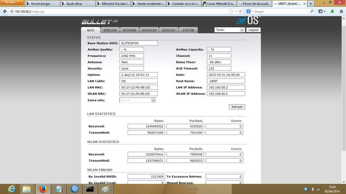The height and width of the screenshot is (194, 346).
Task: Open the SYSTEM tab
Action: (188, 30)
